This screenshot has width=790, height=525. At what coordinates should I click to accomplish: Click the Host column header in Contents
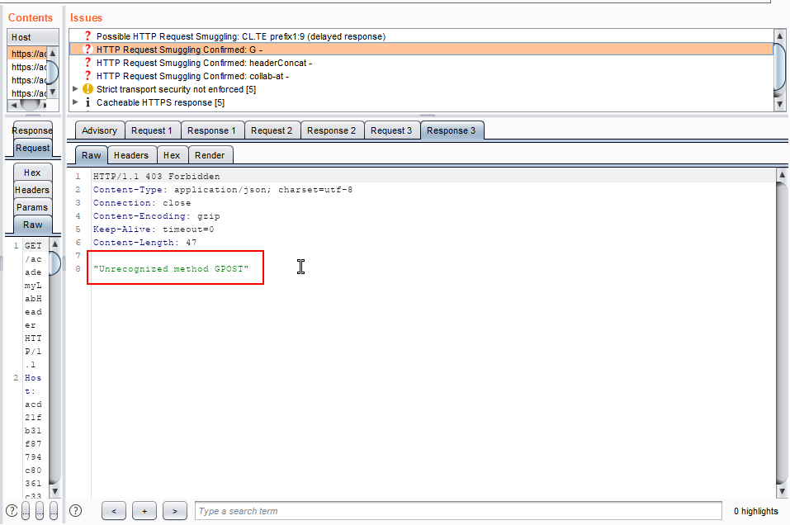33,37
